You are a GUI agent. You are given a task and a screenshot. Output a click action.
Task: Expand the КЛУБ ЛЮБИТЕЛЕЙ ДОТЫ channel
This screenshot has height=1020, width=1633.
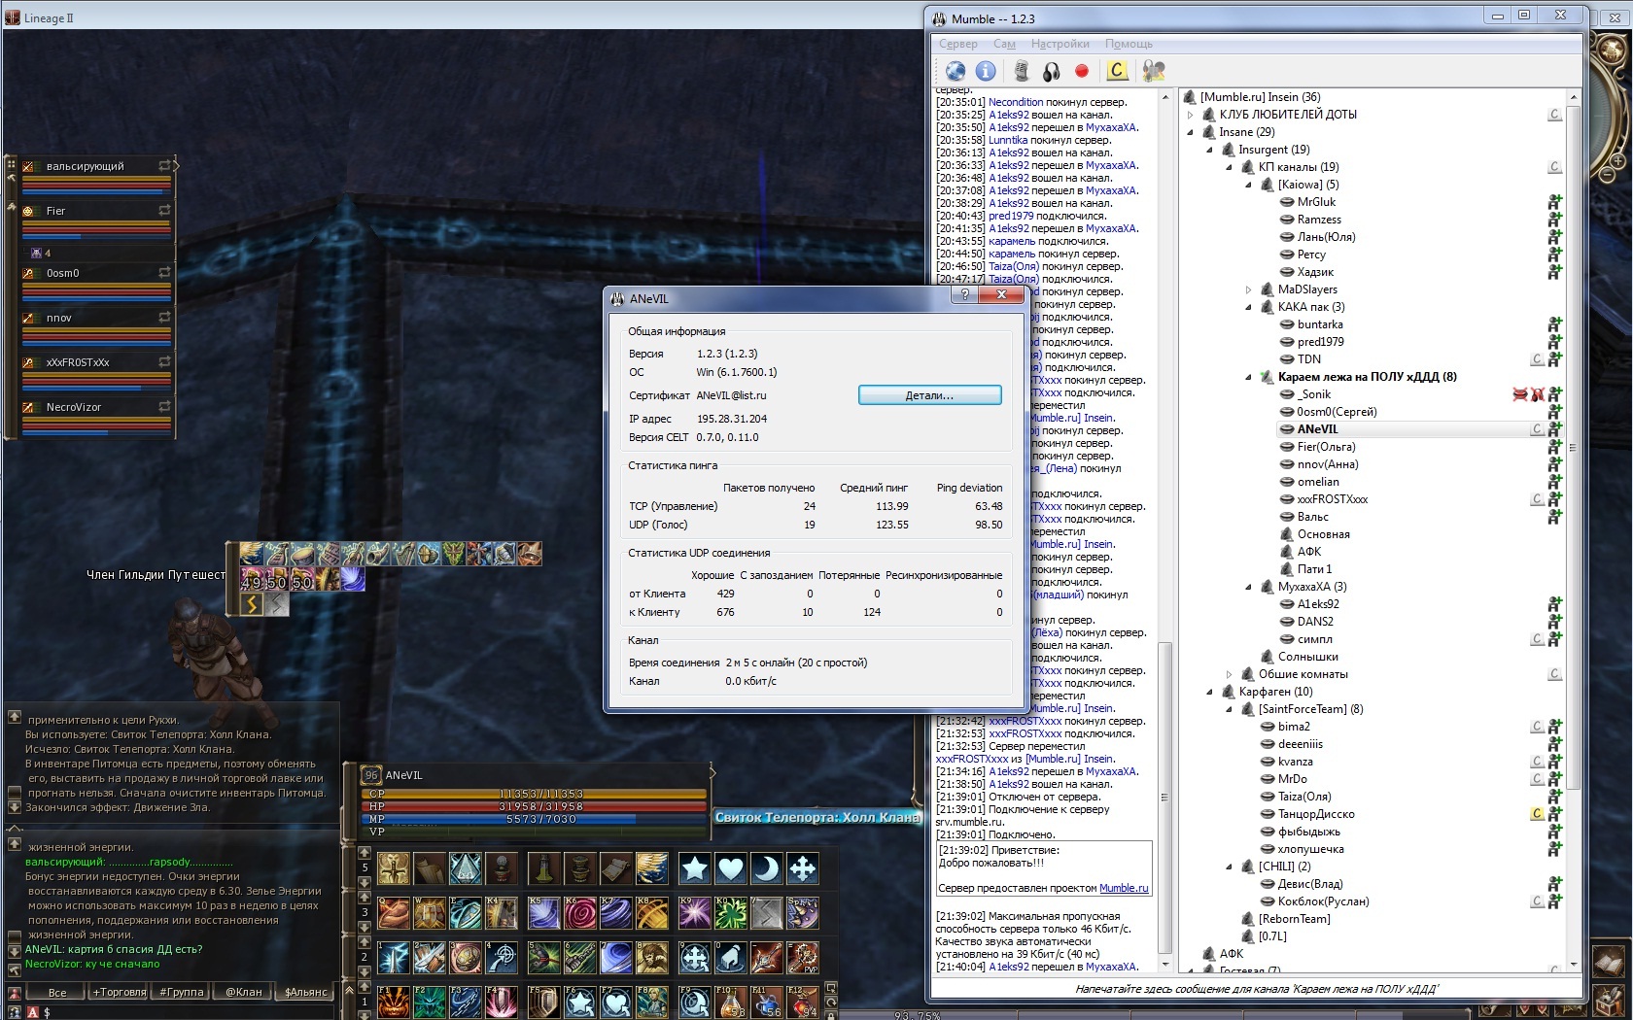(1190, 115)
